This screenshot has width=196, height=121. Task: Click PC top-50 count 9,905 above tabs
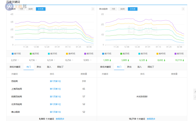[x=86, y=60]
